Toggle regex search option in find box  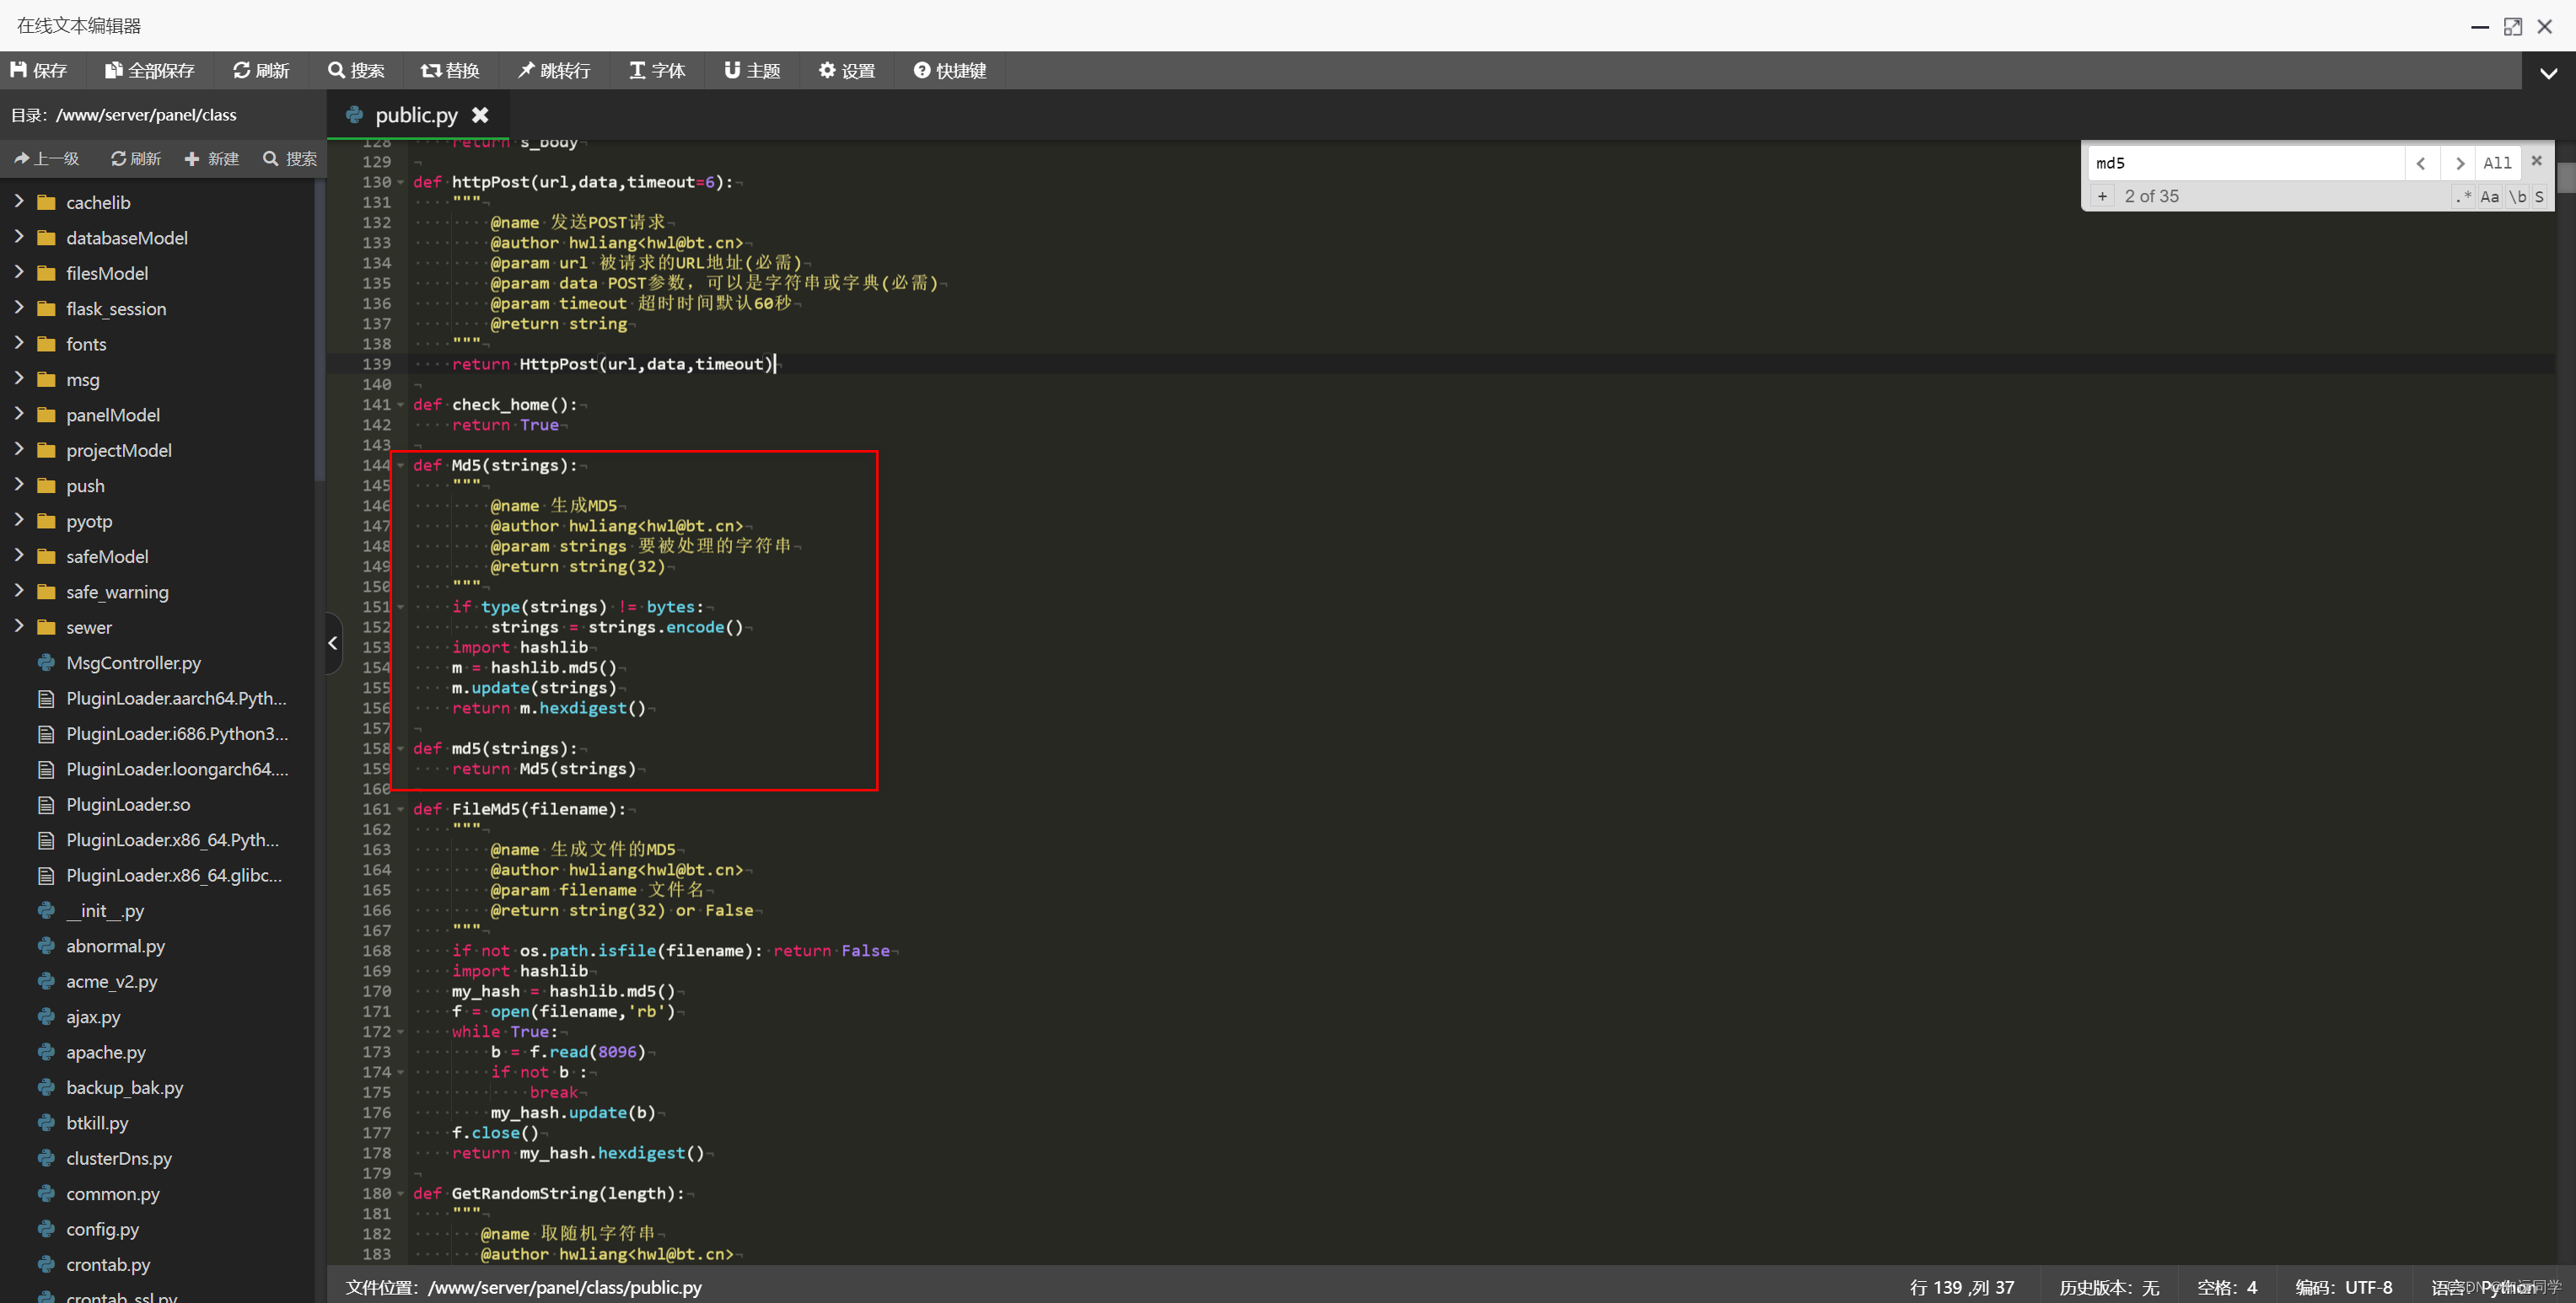point(2463,197)
